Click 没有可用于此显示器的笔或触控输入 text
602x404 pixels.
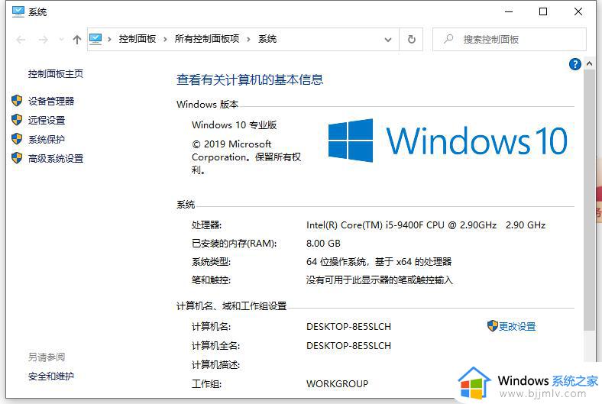pos(380,280)
